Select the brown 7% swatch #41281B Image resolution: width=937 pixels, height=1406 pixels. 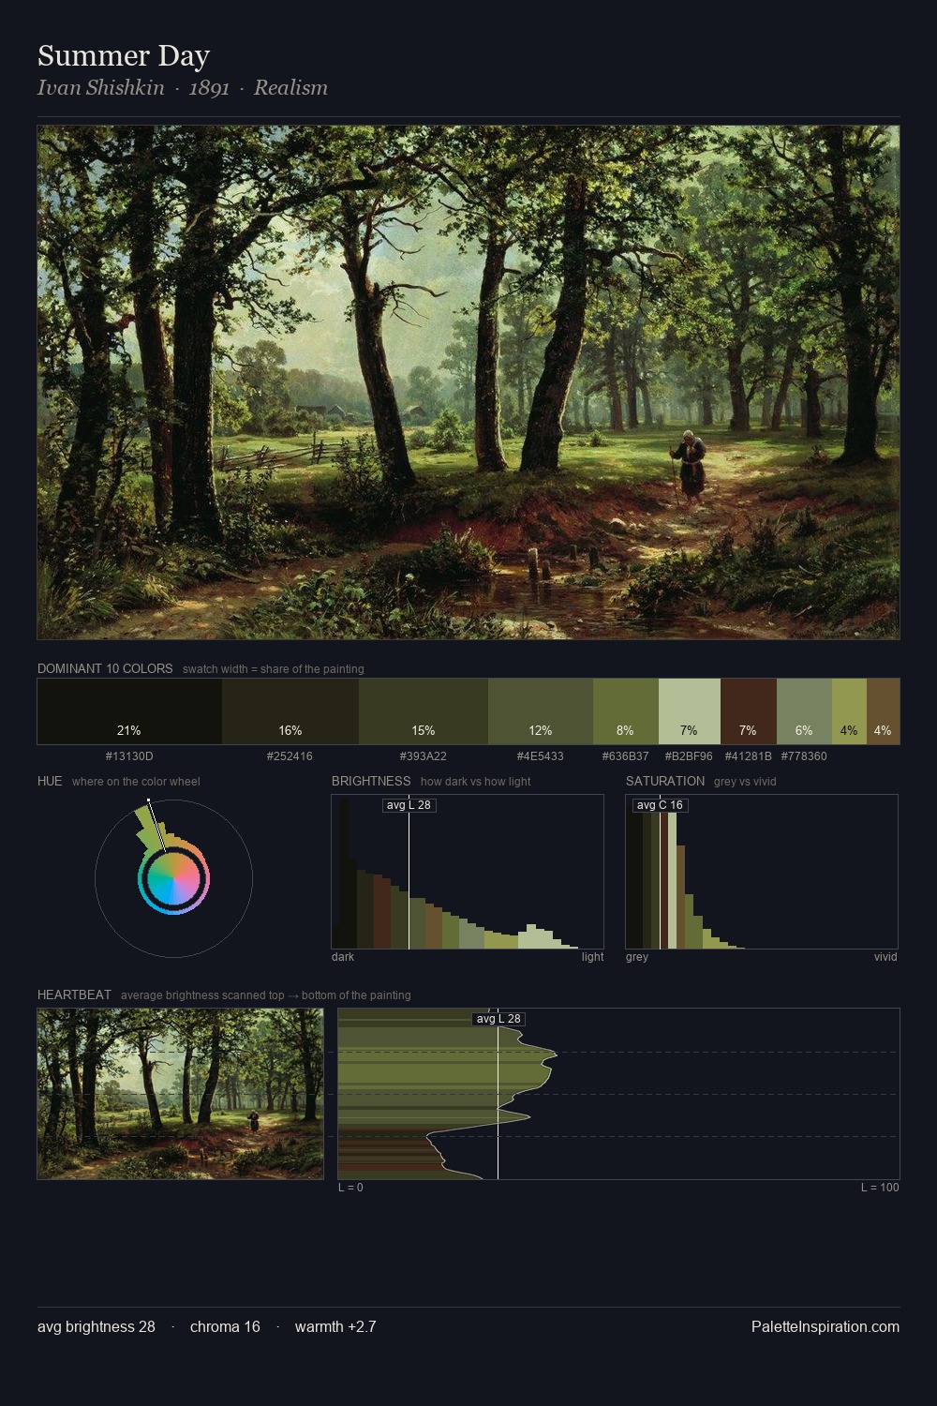[749, 711]
